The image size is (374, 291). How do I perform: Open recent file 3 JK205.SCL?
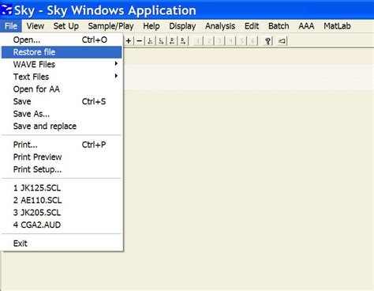click(62, 213)
